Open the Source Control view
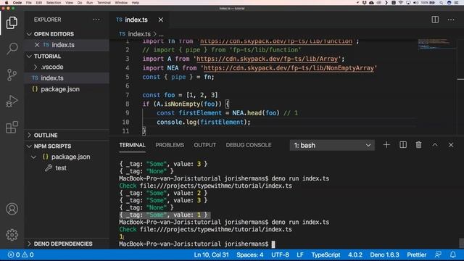The image size is (464, 261). coord(12,75)
